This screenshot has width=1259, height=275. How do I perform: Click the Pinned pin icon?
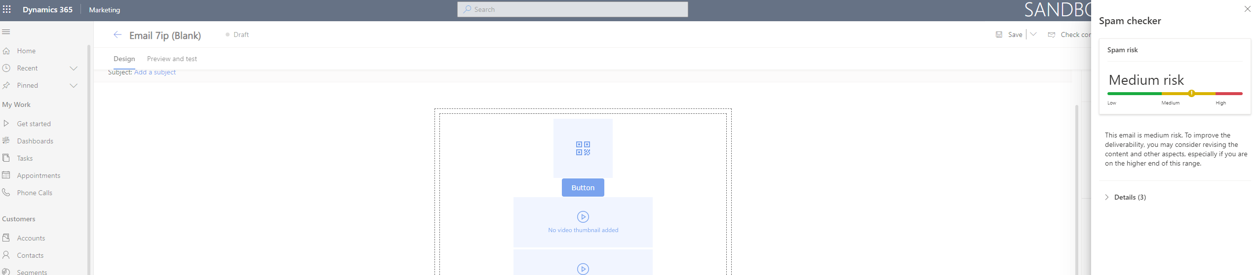pos(6,85)
